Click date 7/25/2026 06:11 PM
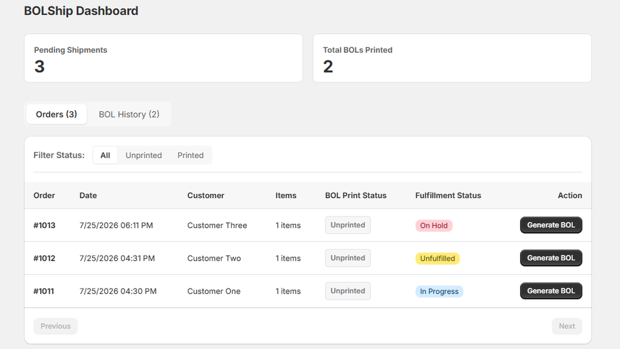620x349 pixels. coord(116,225)
